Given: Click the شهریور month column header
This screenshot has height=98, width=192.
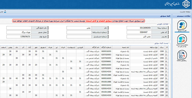Looking at the screenshot, I should [43, 47].
